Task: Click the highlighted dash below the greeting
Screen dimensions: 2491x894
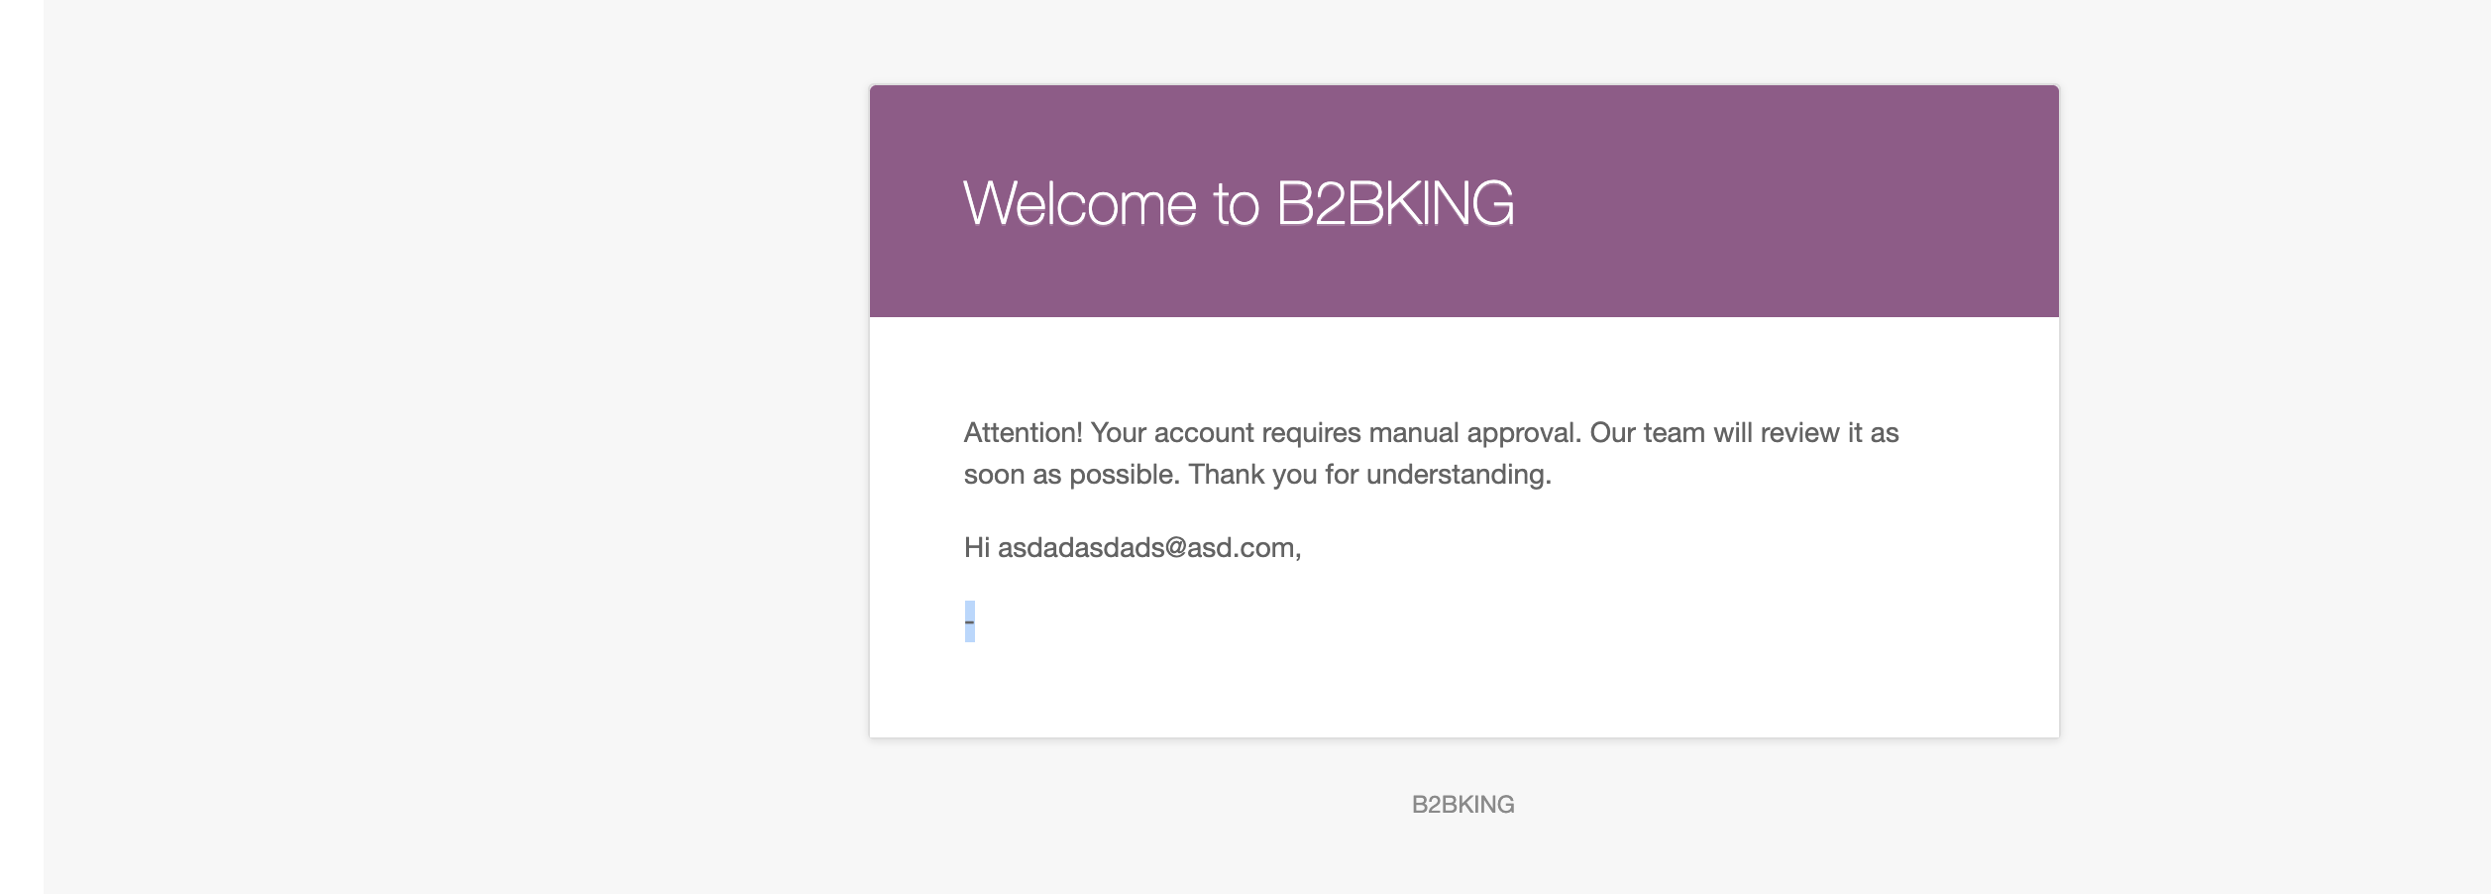Action: tap(970, 621)
